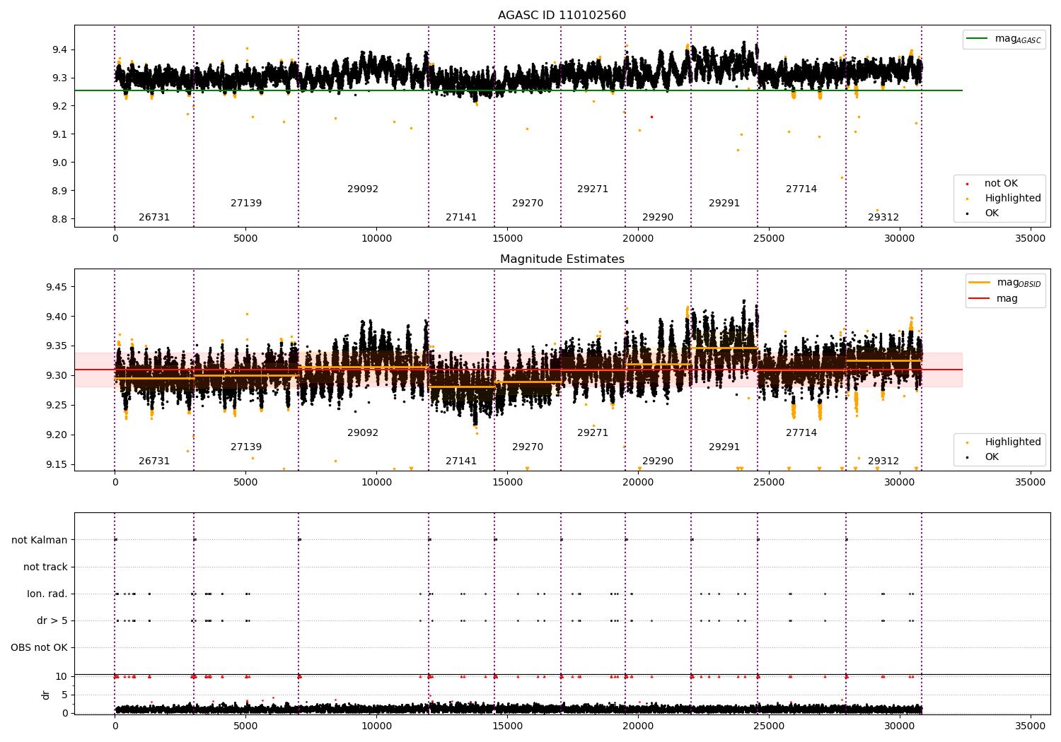Viewport: 1061px width, 742px height.
Task: Click the 'not Kalman' axis label
Action: pos(40,540)
